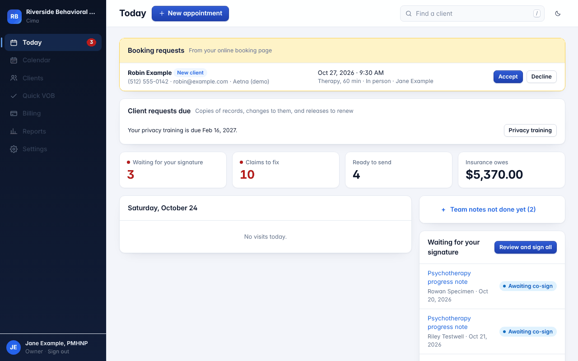Click the Today calendar icon in sidebar
The width and height of the screenshot is (578, 361).
point(14,42)
